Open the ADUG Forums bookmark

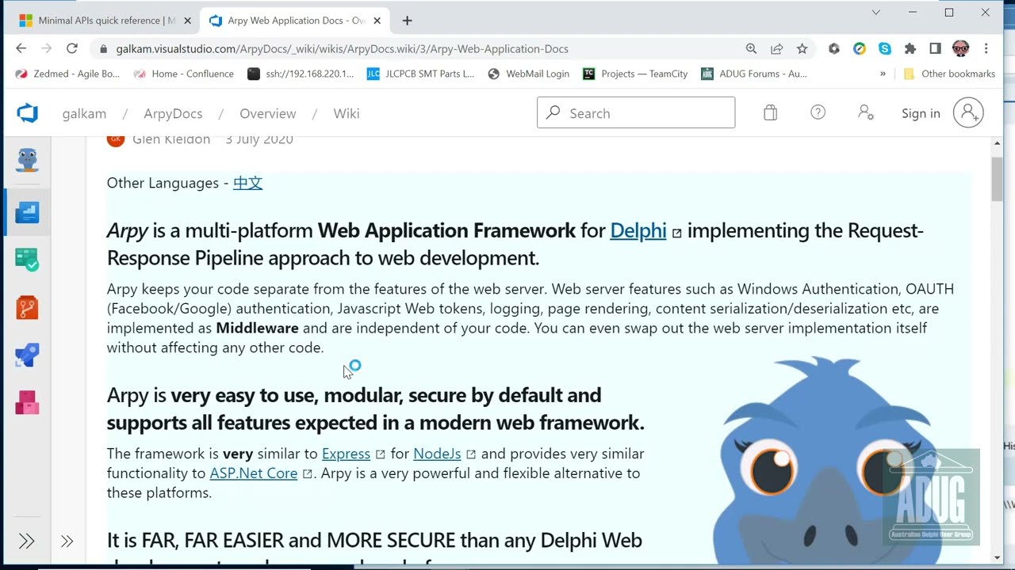pyautogui.click(x=754, y=74)
